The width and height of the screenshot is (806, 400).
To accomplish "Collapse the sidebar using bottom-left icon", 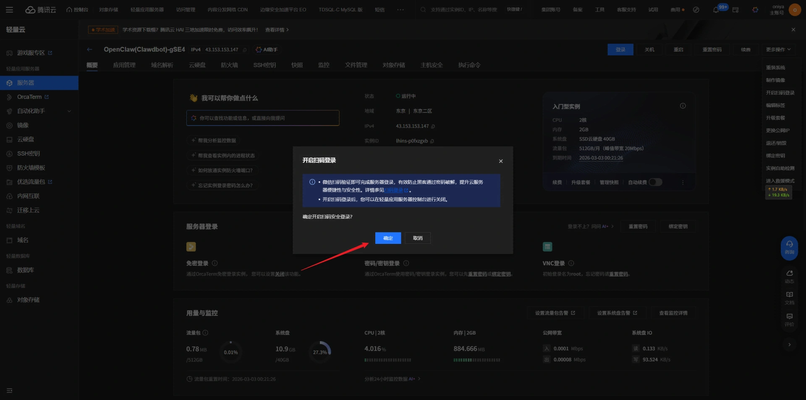I will [9, 390].
